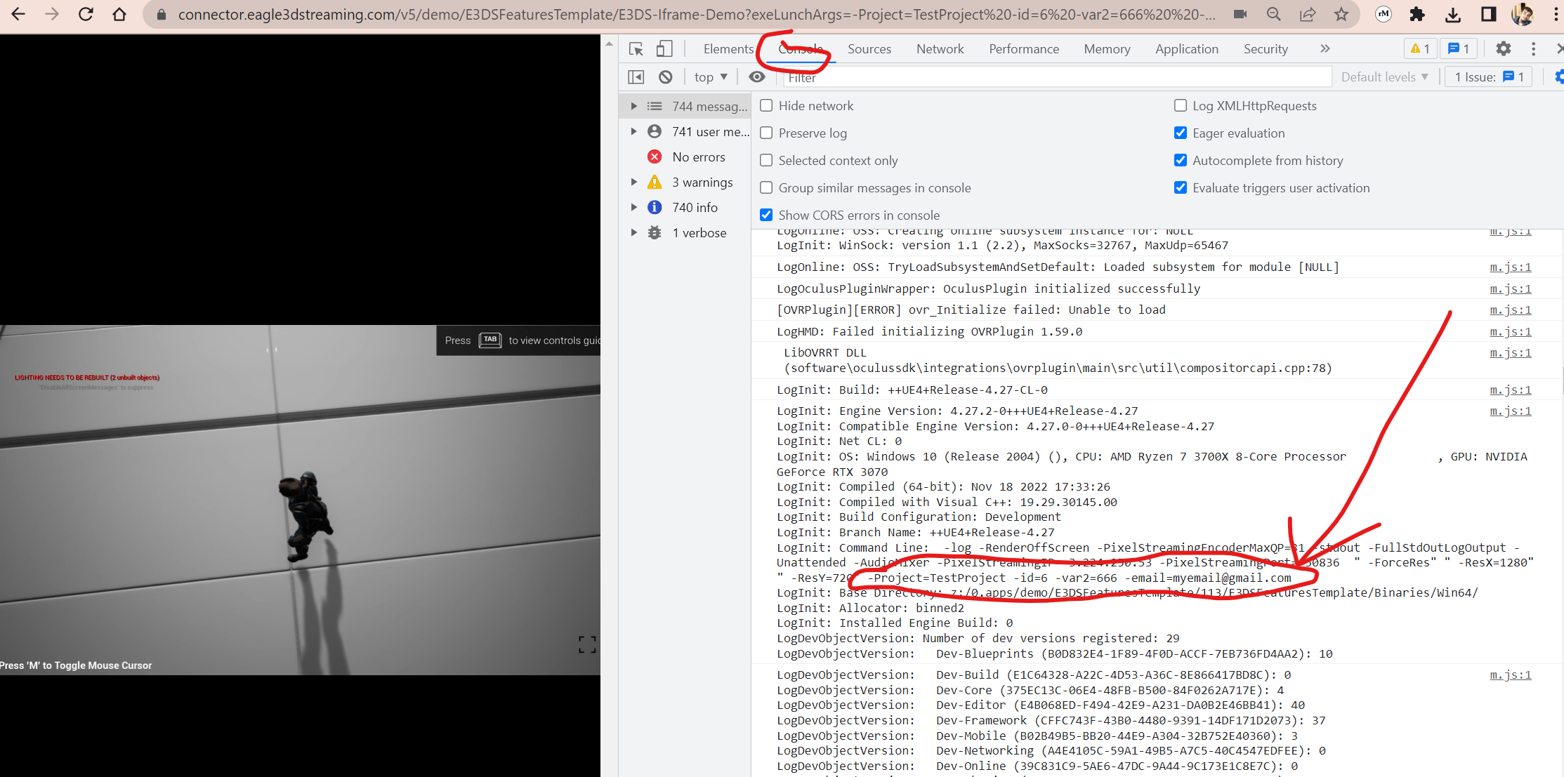This screenshot has height=777, width=1564.
Task: Enable Log XMLHttpRequests checkbox
Action: (1181, 105)
